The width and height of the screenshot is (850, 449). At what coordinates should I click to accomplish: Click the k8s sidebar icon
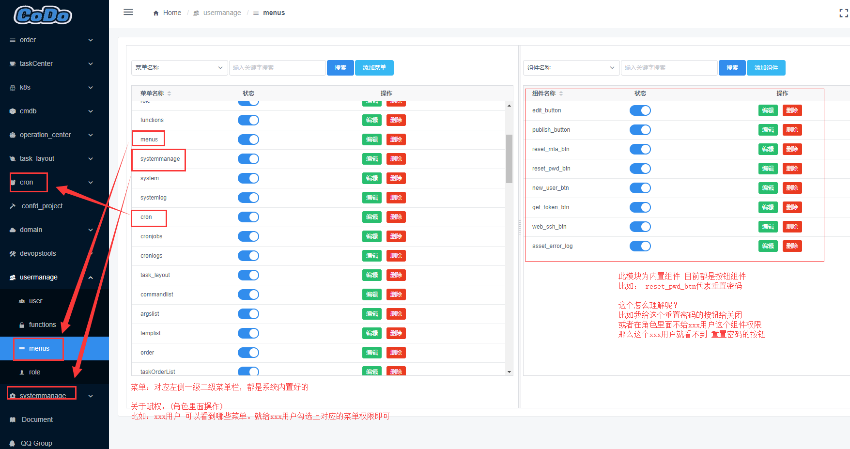pyautogui.click(x=13, y=88)
